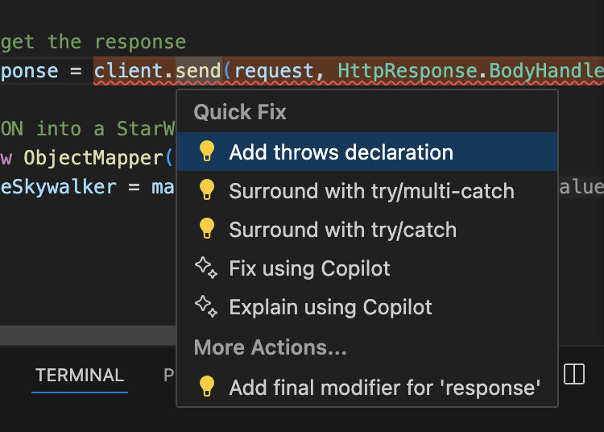Click the split panel layout icon

pos(574,374)
